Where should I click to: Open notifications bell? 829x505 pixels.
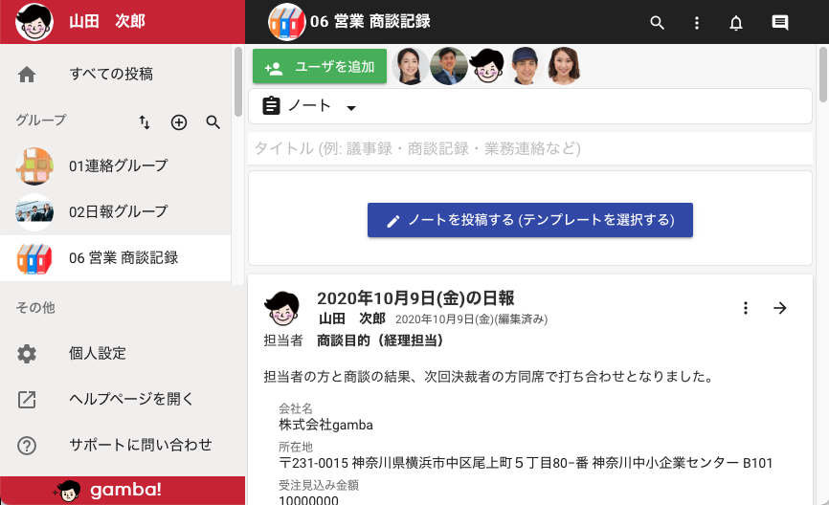(736, 22)
